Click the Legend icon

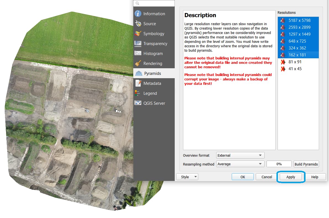click(x=138, y=93)
